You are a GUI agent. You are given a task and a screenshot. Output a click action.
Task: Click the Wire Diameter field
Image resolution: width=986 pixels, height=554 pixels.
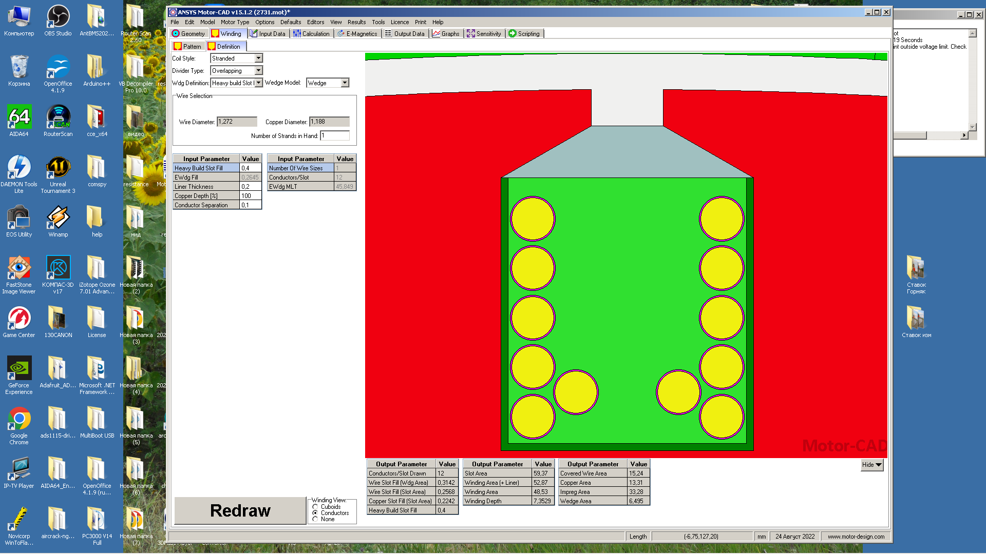[237, 122]
